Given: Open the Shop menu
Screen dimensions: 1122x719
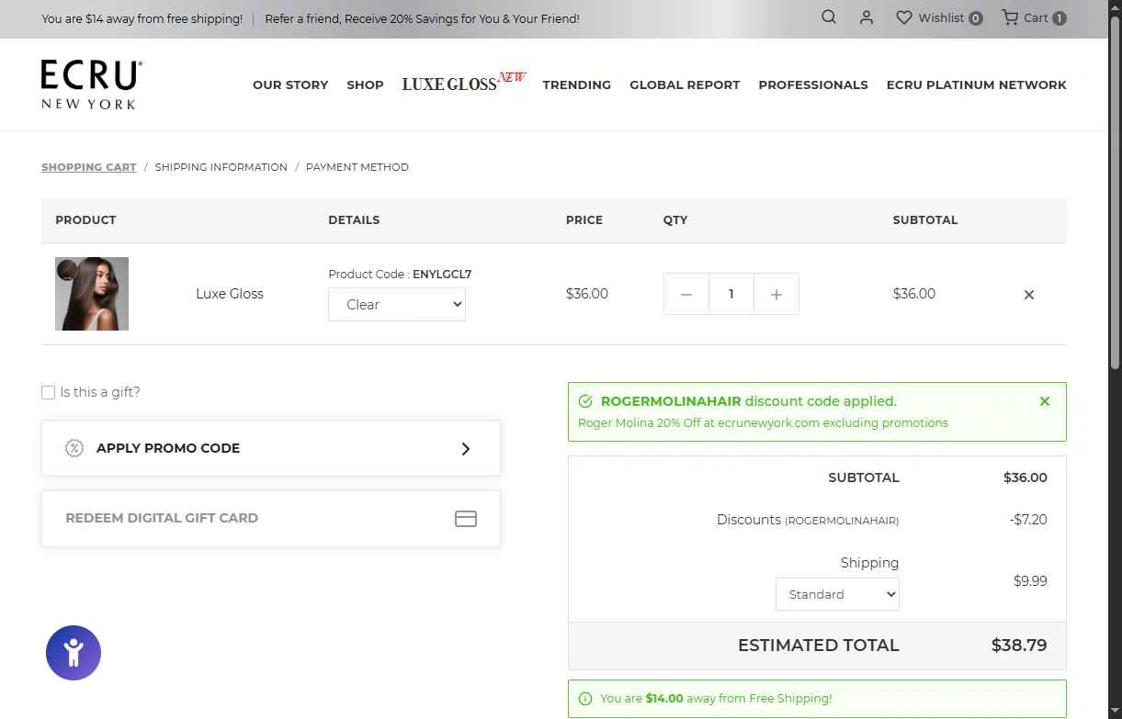Looking at the screenshot, I should (365, 84).
